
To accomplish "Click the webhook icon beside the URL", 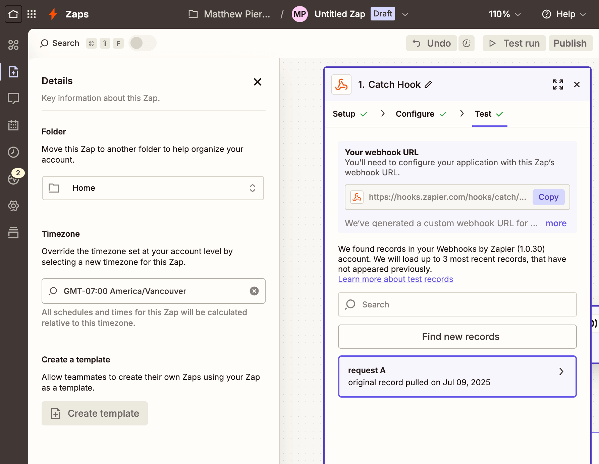I will pos(357,197).
